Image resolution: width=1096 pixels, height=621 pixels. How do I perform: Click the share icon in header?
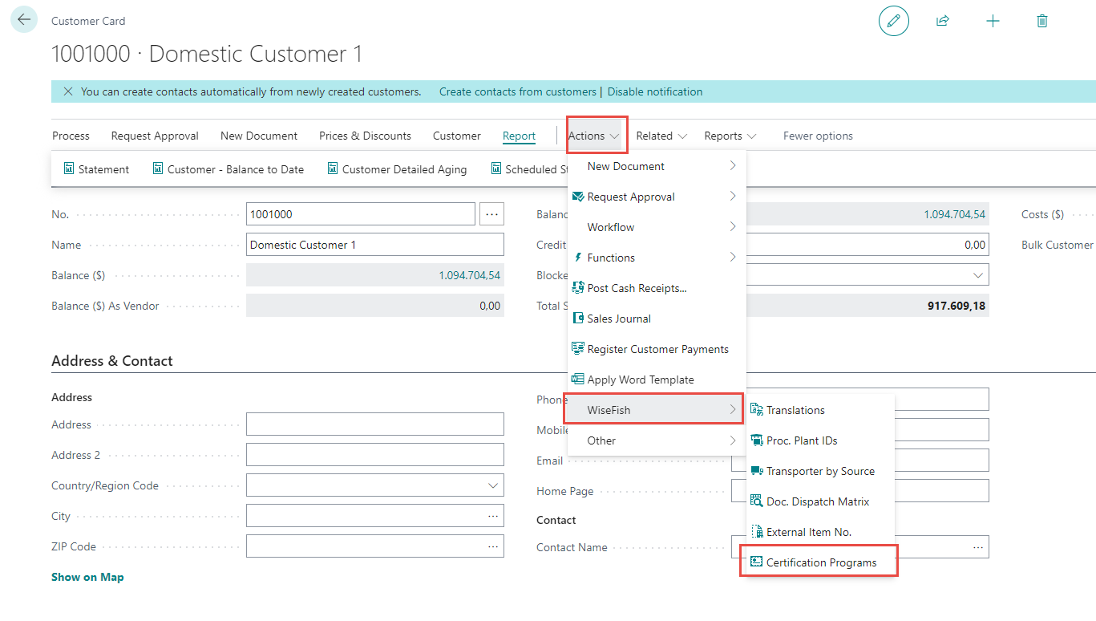pos(943,21)
